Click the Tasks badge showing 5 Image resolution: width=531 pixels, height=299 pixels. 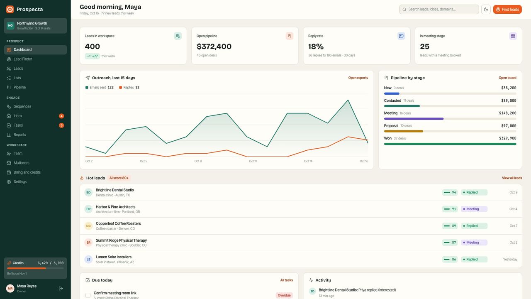point(61,125)
